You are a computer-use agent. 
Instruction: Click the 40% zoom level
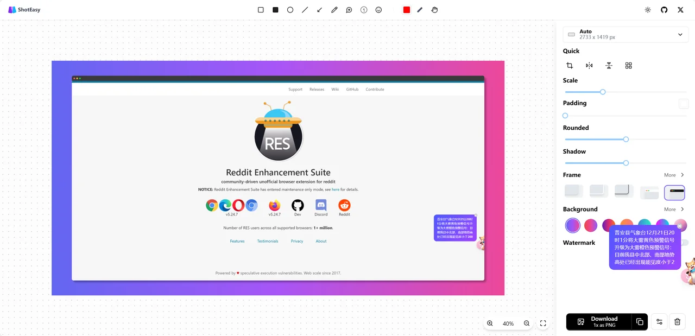pyautogui.click(x=508, y=324)
